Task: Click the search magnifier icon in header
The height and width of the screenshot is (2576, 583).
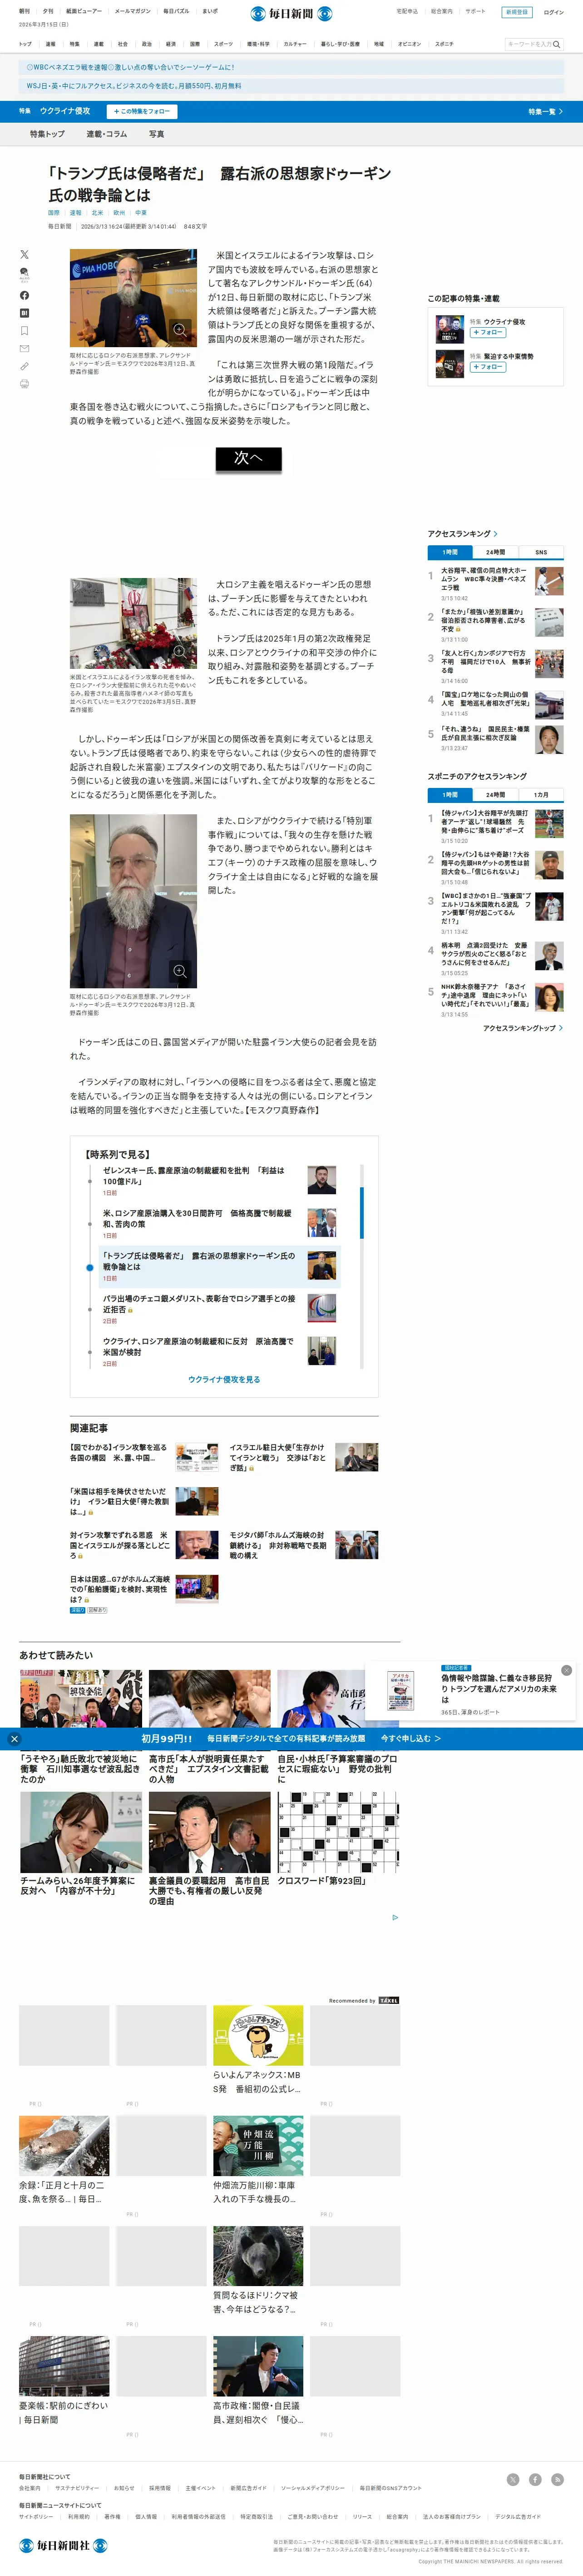Action: [557, 44]
